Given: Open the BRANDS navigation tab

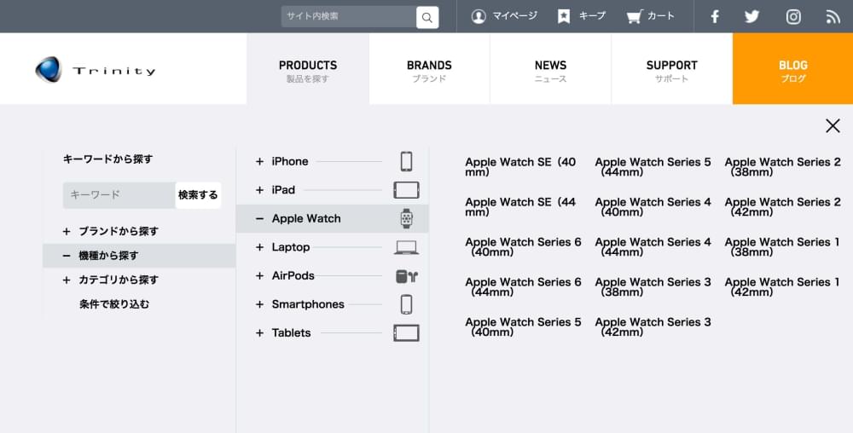Looking at the screenshot, I should pos(429,70).
